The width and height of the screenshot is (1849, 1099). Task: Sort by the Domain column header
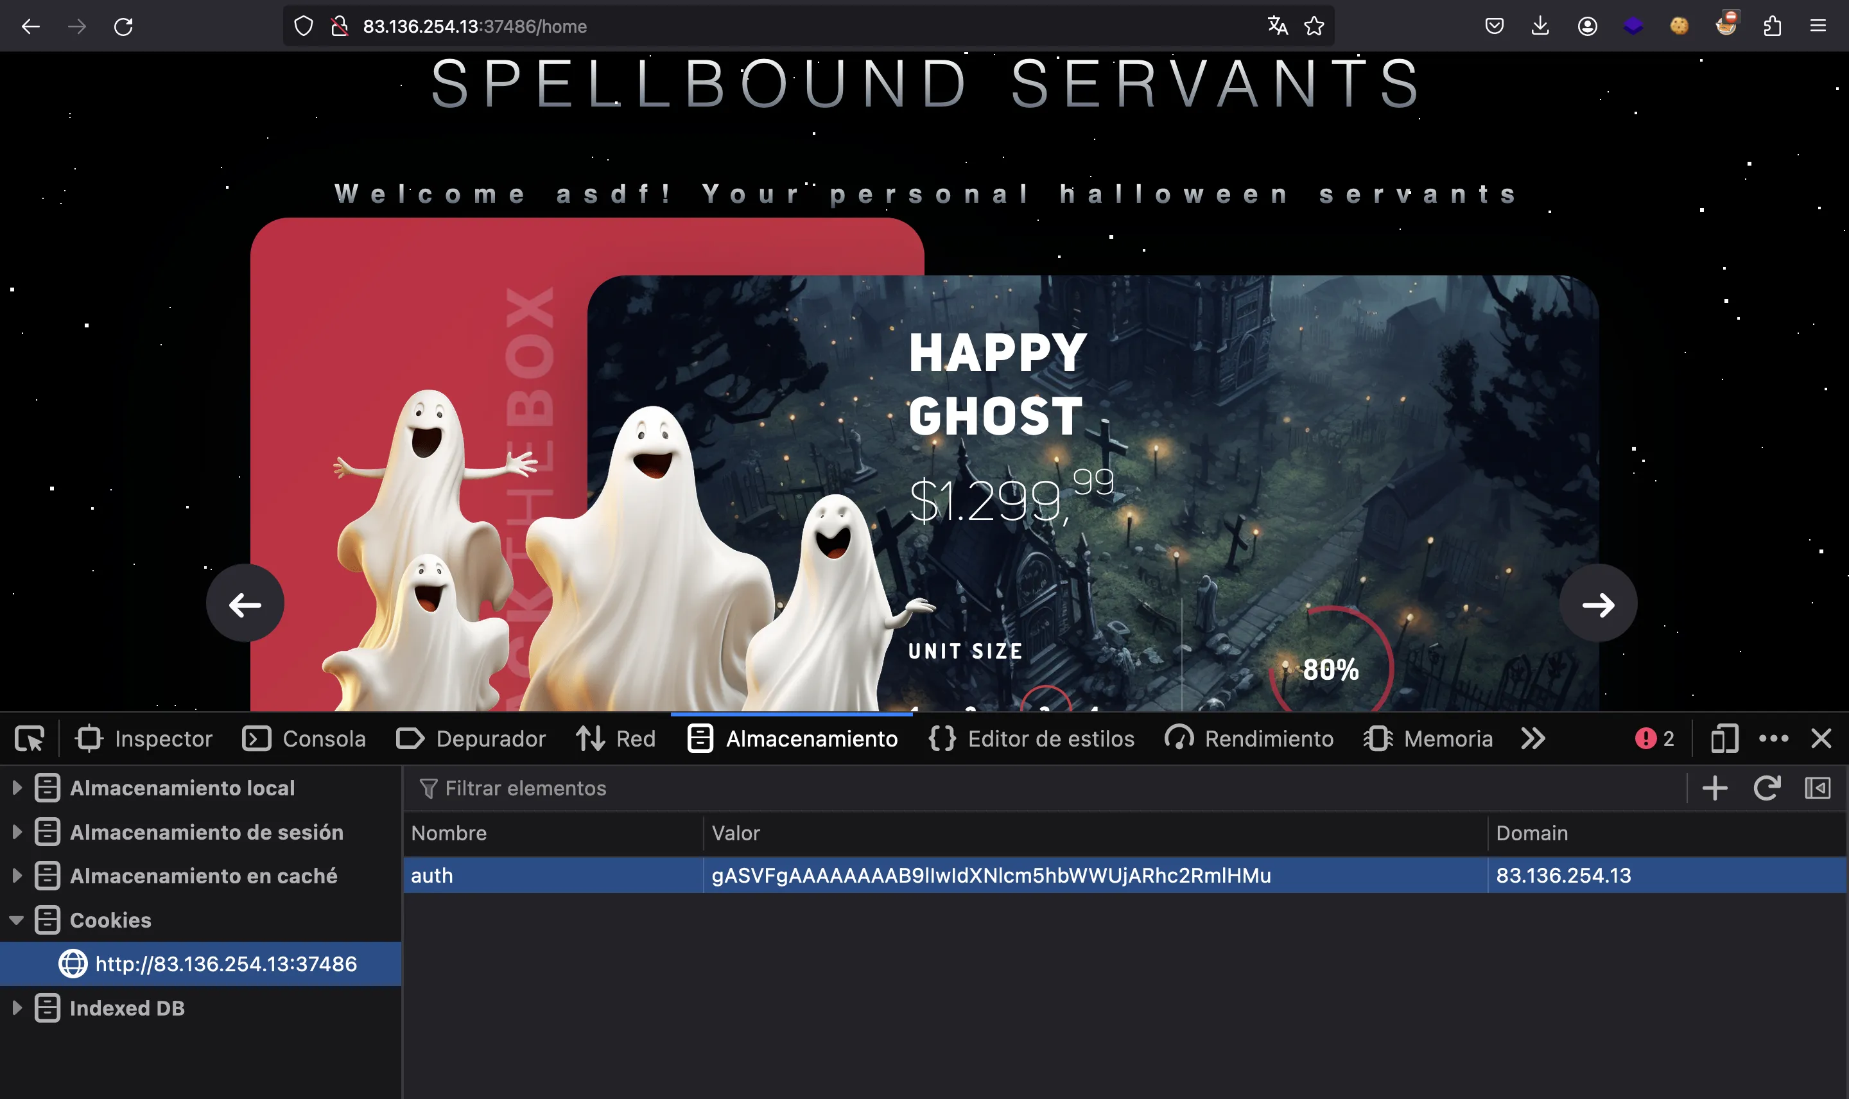click(x=1667, y=833)
